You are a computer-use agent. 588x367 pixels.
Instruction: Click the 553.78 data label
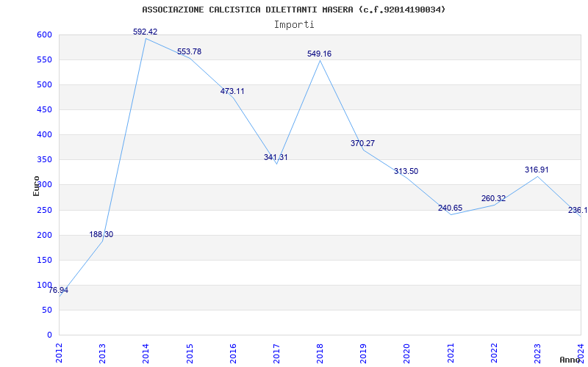(189, 51)
